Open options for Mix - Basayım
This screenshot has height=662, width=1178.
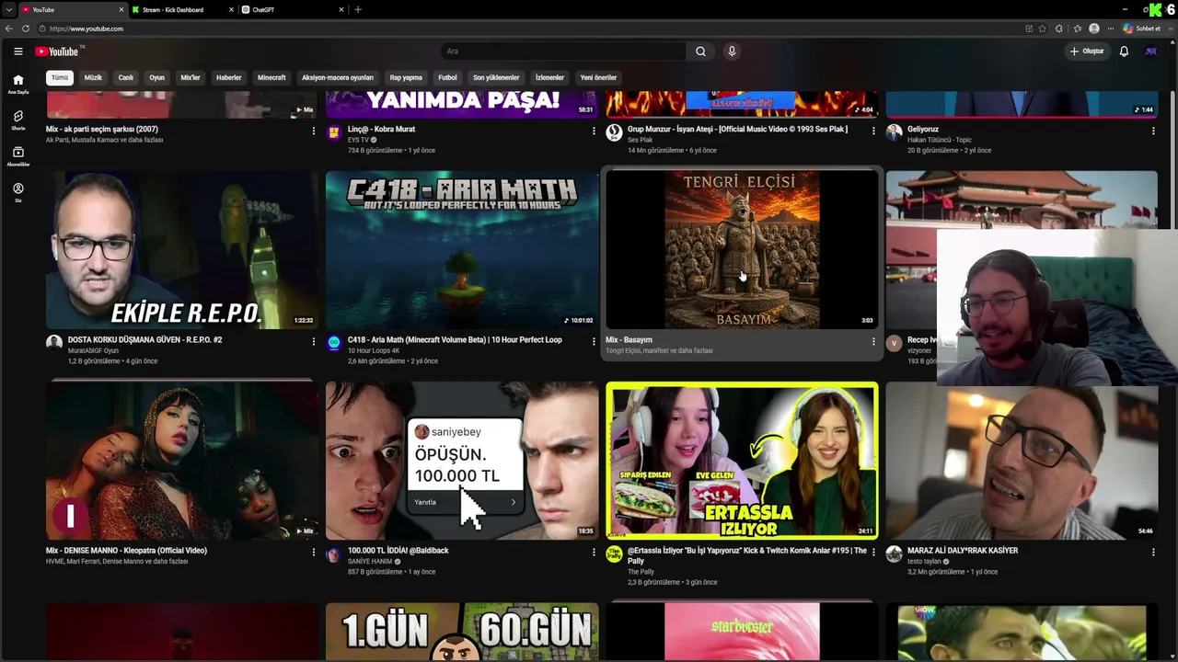[873, 341]
